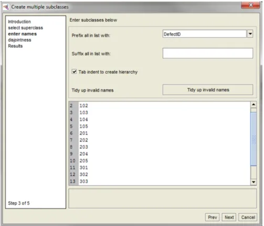The width and height of the screenshot is (264, 226).
Task: Click the vertical scrollbar thumb
Action: [x=254, y=139]
